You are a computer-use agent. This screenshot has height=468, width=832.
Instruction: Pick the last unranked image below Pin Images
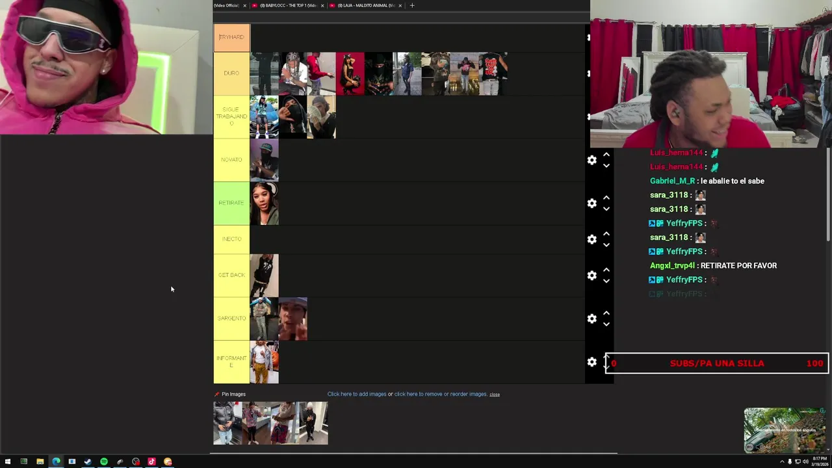(313, 423)
